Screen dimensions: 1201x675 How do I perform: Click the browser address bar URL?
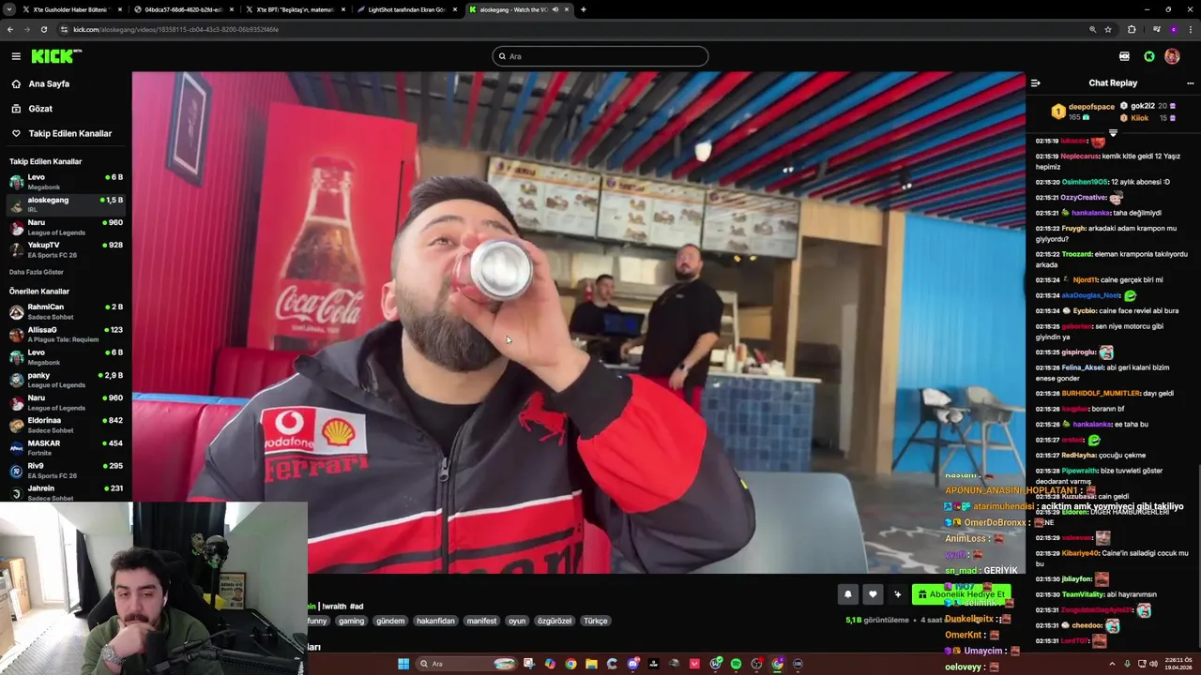coord(175,29)
